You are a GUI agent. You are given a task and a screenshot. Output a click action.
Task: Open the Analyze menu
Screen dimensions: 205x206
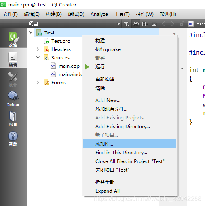99,14
